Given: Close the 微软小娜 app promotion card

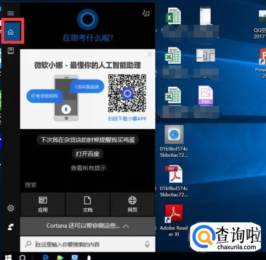Looking at the screenshot, I should click(150, 55).
